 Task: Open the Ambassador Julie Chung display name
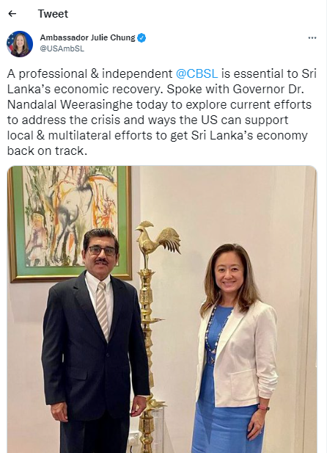pos(87,37)
